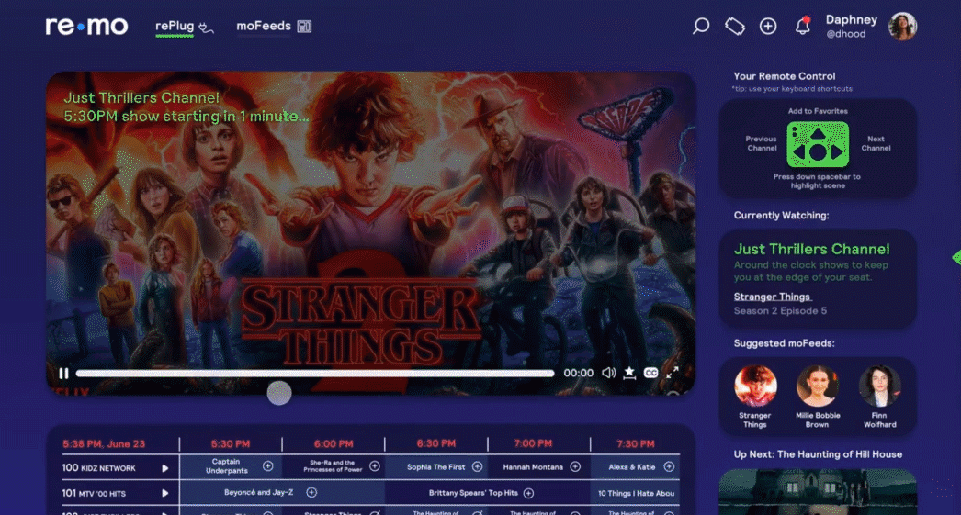The width and height of the screenshot is (961, 515).
Task: Click the video progress bar
Action: (315, 373)
